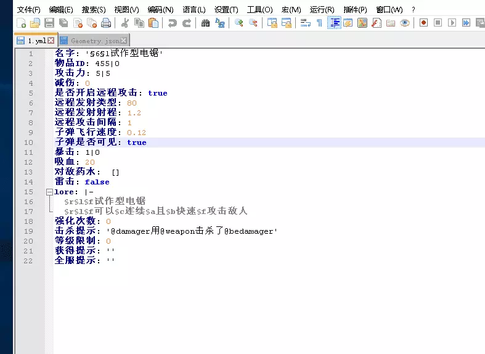Switch to the 1.yml tab
Screen dimensions: 485x354
37,41
